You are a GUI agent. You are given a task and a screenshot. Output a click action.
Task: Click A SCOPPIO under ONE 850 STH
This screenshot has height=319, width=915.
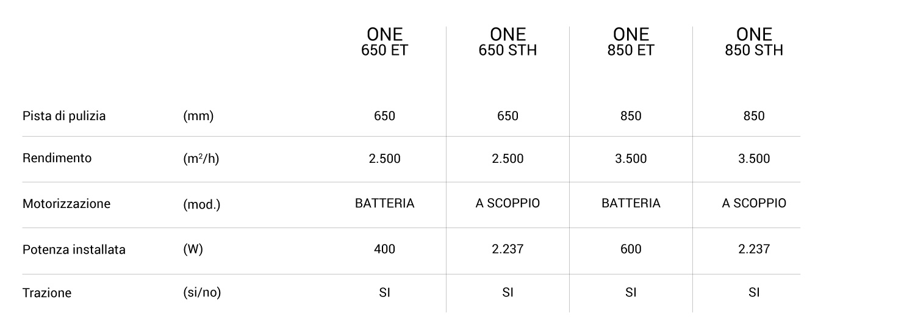point(754,203)
